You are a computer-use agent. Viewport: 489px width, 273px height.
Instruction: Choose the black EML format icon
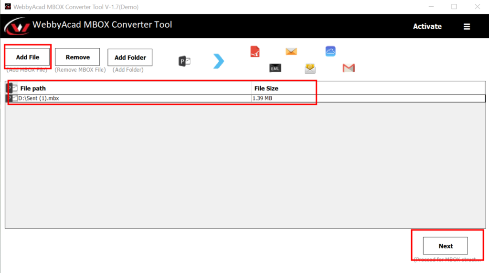tap(275, 68)
